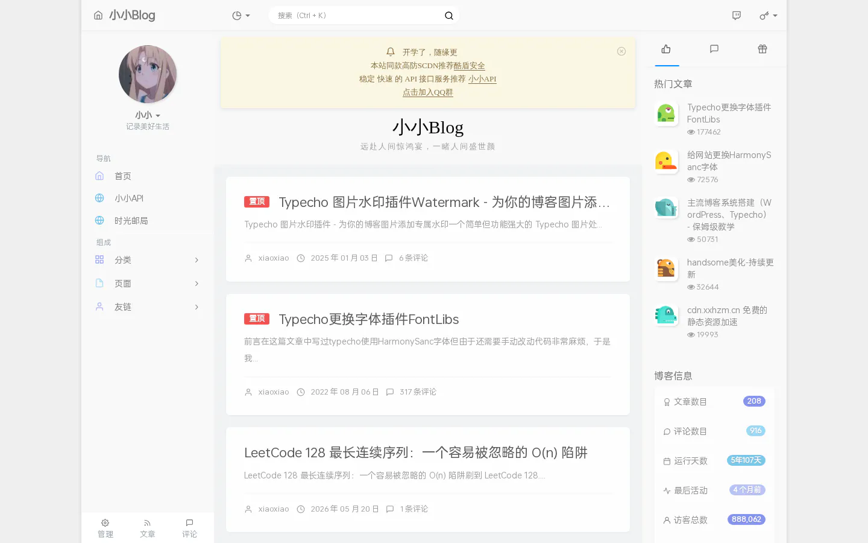Screen dimensions: 868x543
Task: Open the Typecho 图片水印插件Watermark post title
Action: [x=444, y=202]
